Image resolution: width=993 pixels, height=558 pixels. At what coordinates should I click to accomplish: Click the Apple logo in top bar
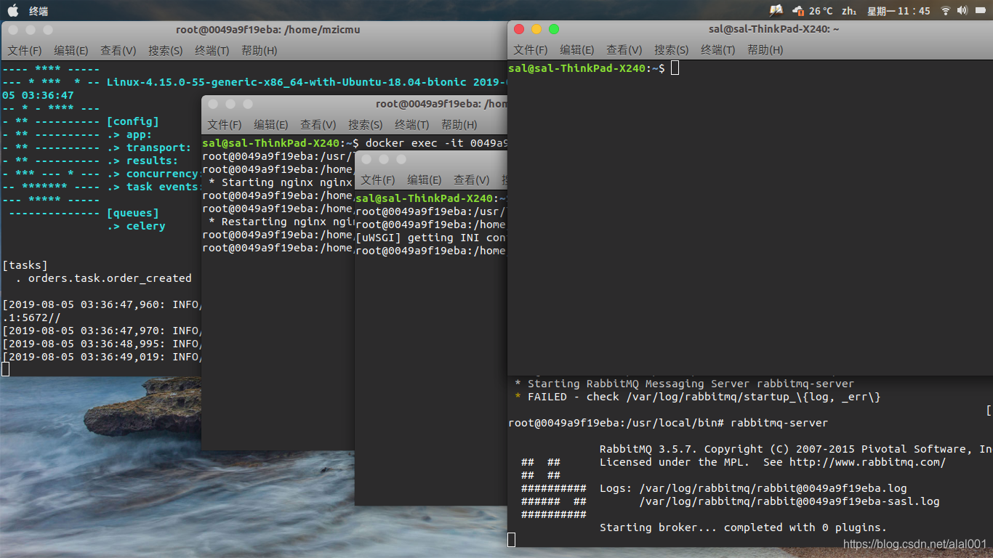tap(12, 10)
